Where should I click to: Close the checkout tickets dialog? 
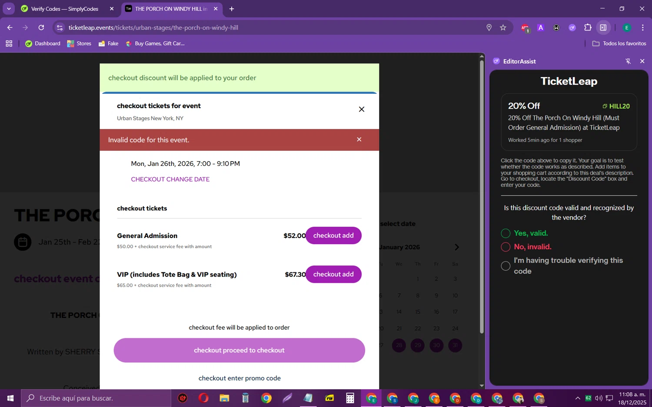pos(362,109)
